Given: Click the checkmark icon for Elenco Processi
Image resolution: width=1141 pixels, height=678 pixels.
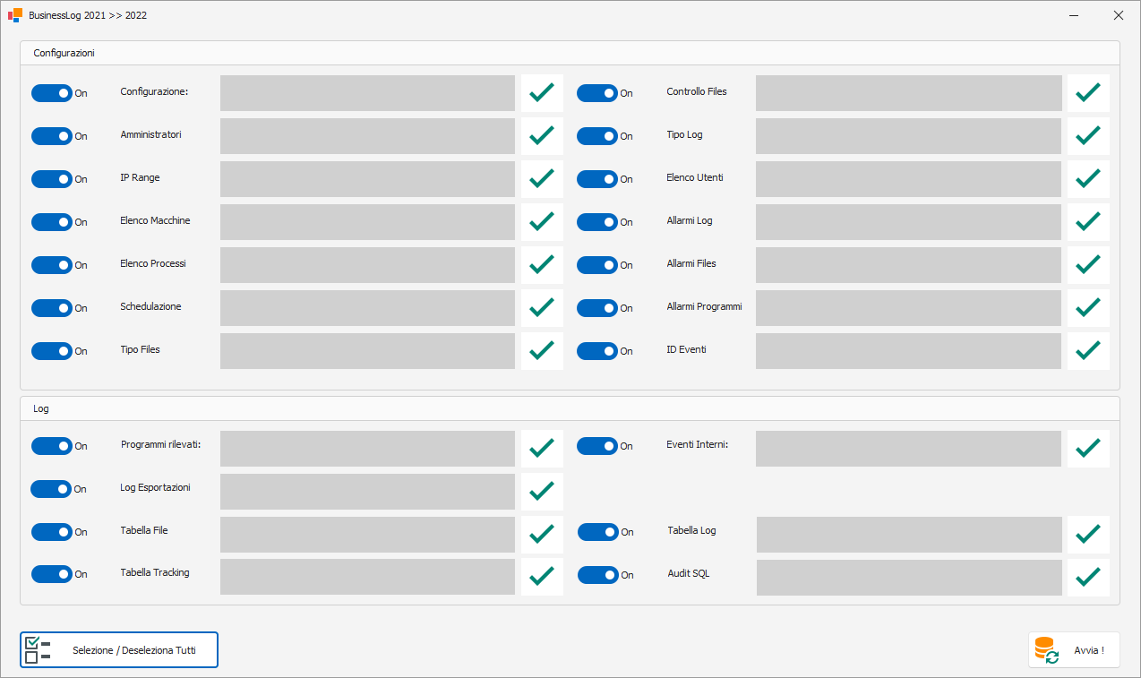Looking at the screenshot, I should [542, 264].
